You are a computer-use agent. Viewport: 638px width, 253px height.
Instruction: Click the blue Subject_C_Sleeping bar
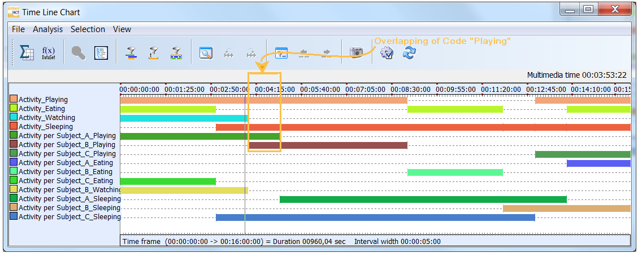point(376,218)
